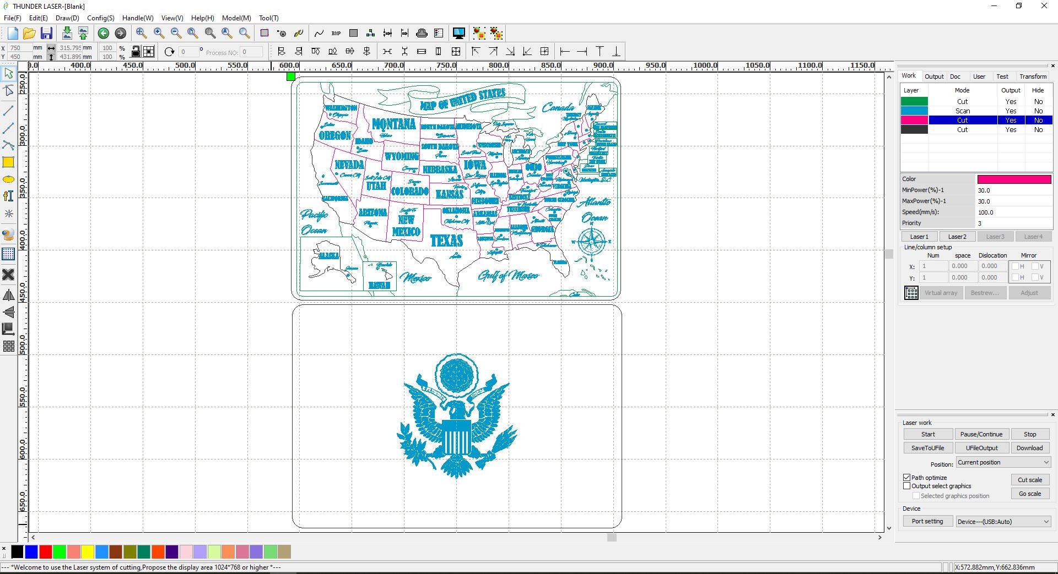Image resolution: width=1058 pixels, height=574 pixels.
Task: Click the move to top-left corner icon
Action: click(476, 51)
